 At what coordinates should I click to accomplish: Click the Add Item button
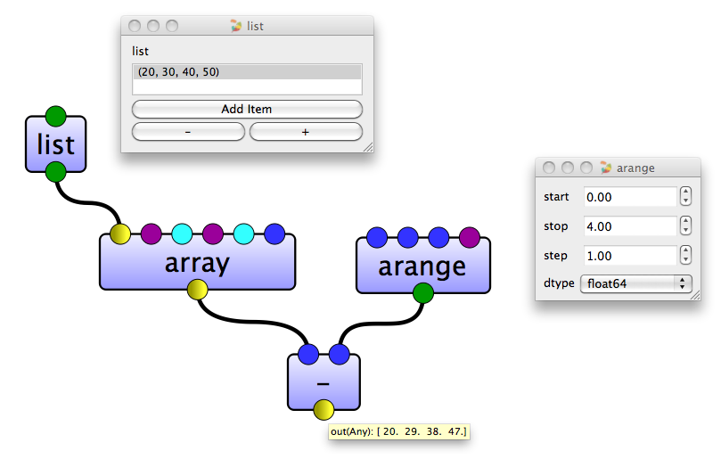(247, 109)
